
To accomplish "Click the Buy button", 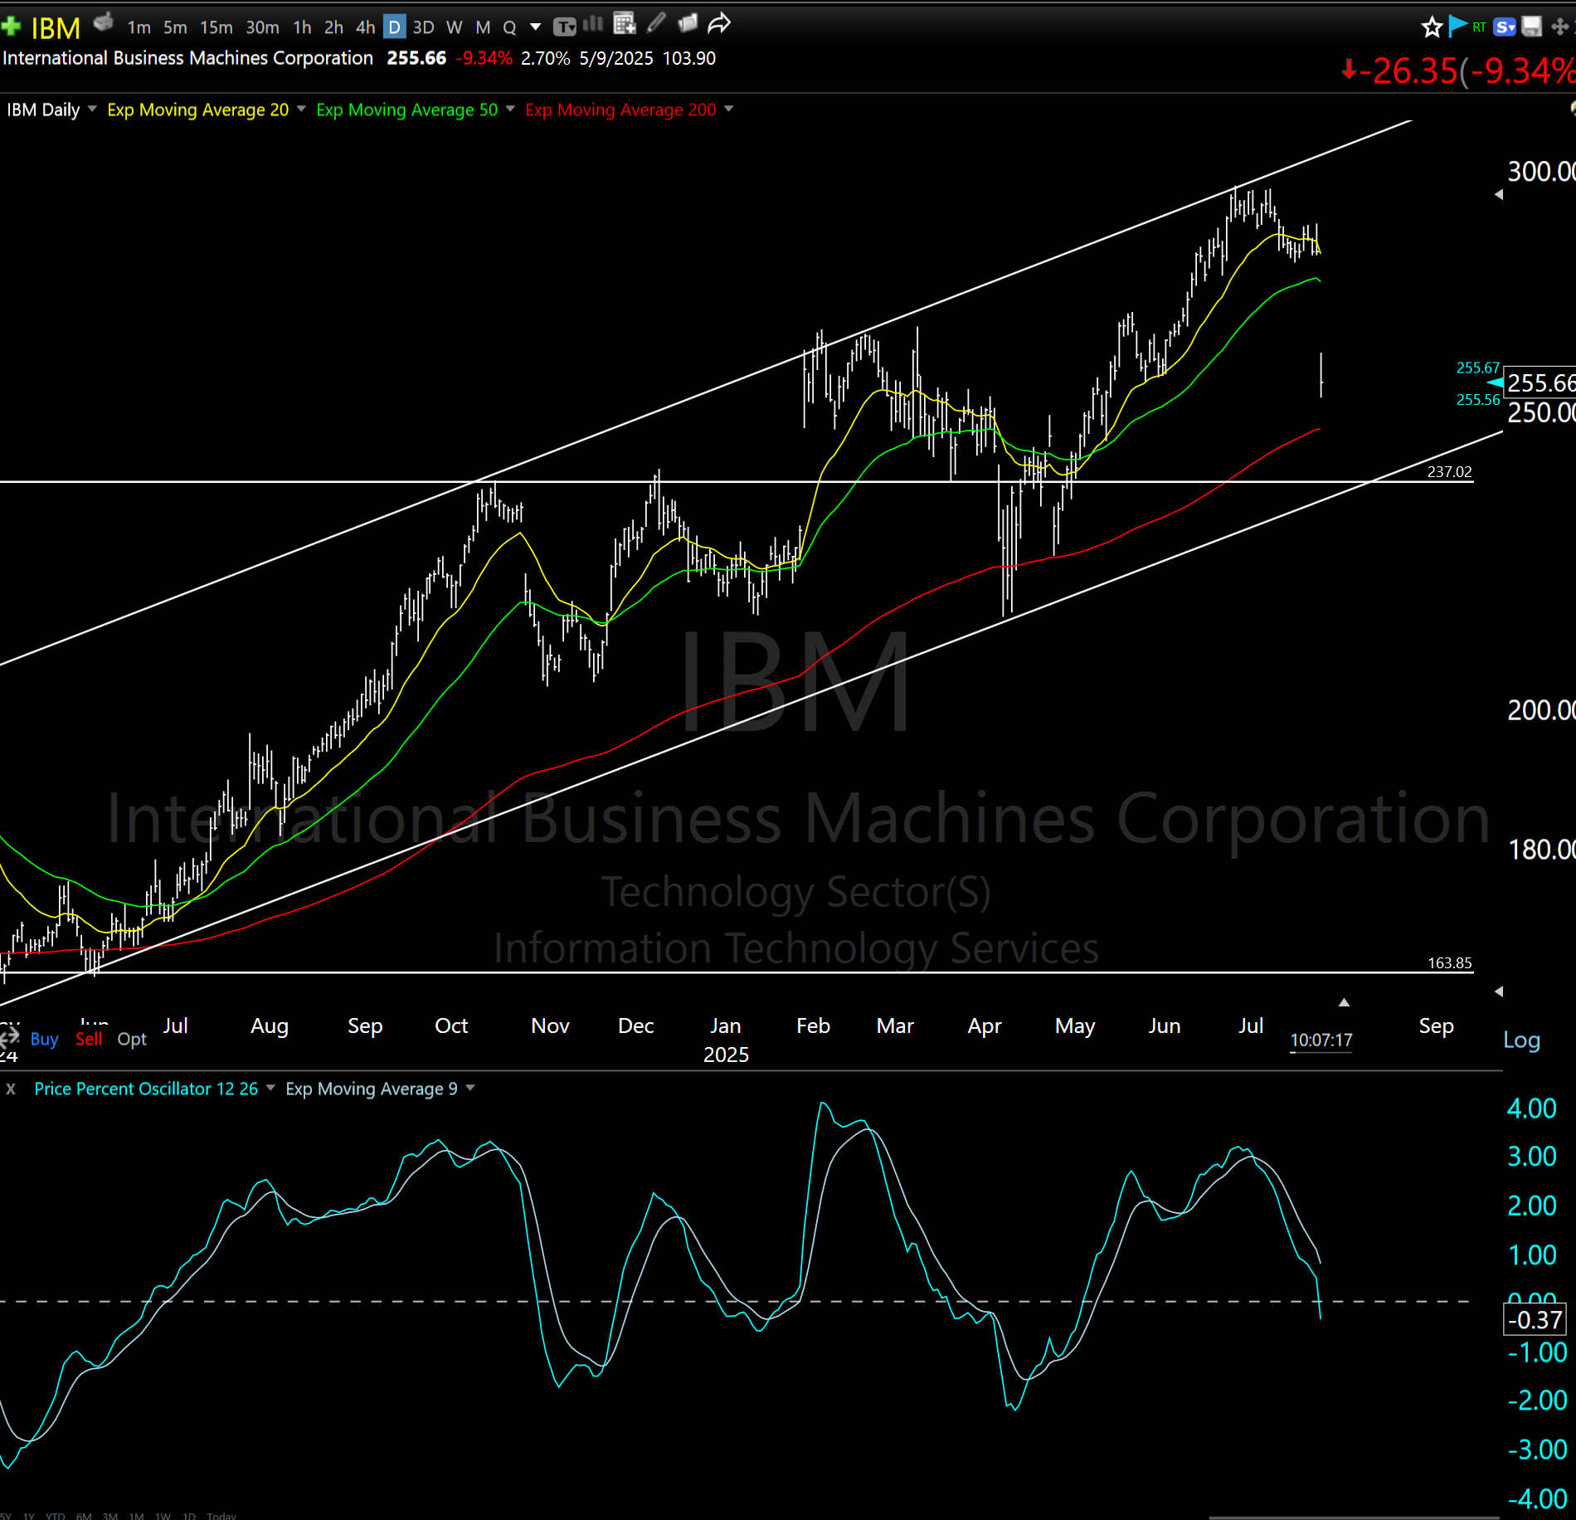I will point(44,1039).
